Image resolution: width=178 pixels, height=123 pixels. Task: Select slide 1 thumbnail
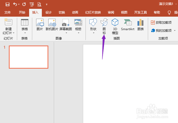29,57
